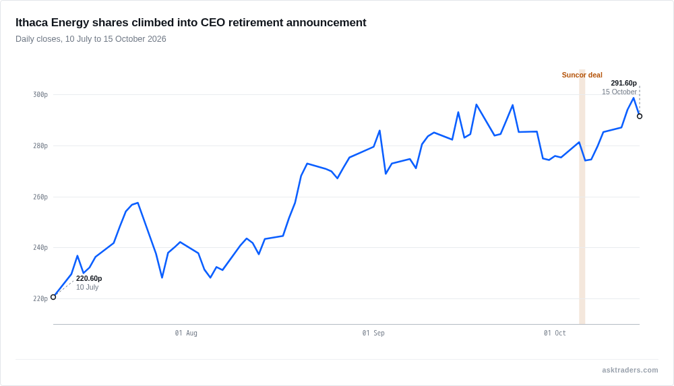Open the asktraders.com source link
The height and width of the screenshot is (386, 674).
[x=630, y=370]
